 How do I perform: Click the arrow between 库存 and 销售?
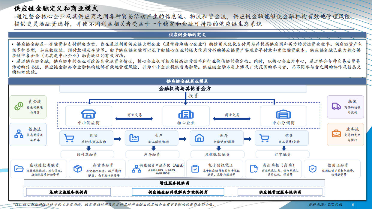[248, 139]
